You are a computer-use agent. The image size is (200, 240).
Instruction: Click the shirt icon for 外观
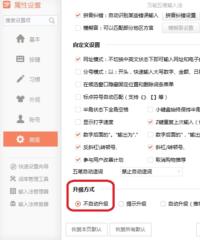tap(21, 99)
